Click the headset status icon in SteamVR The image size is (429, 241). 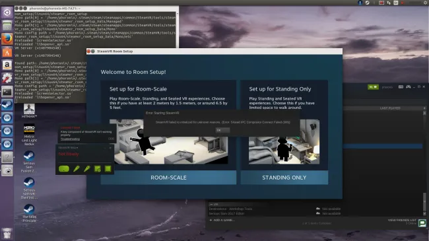[x=64, y=169]
